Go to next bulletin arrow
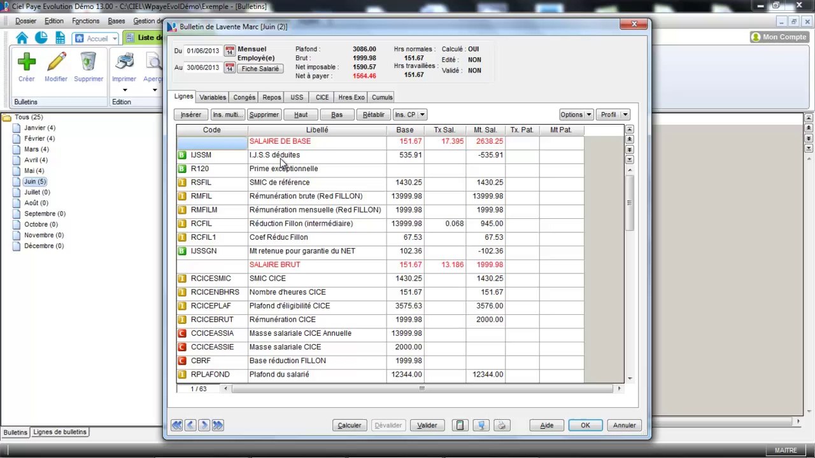This screenshot has width=815, height=458. click(x=204, y=426)
